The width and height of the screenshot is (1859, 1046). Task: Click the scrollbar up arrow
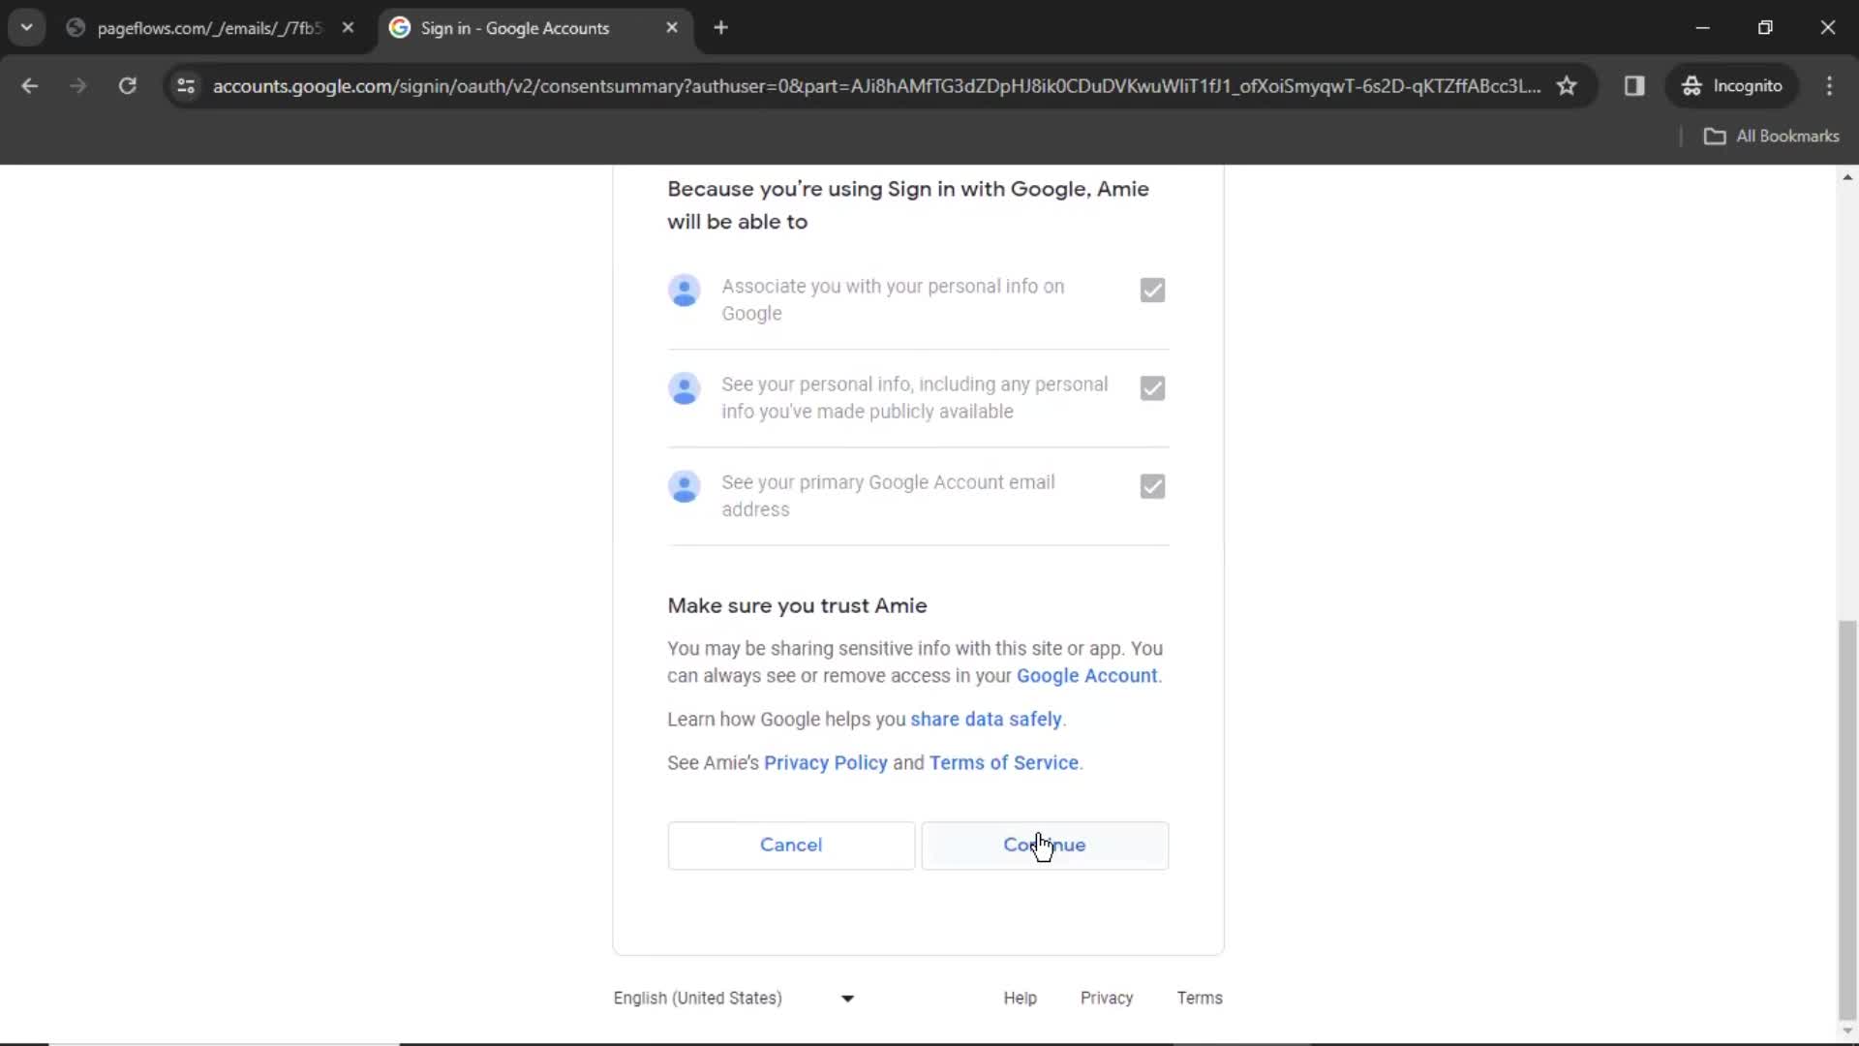[1847, 177]
